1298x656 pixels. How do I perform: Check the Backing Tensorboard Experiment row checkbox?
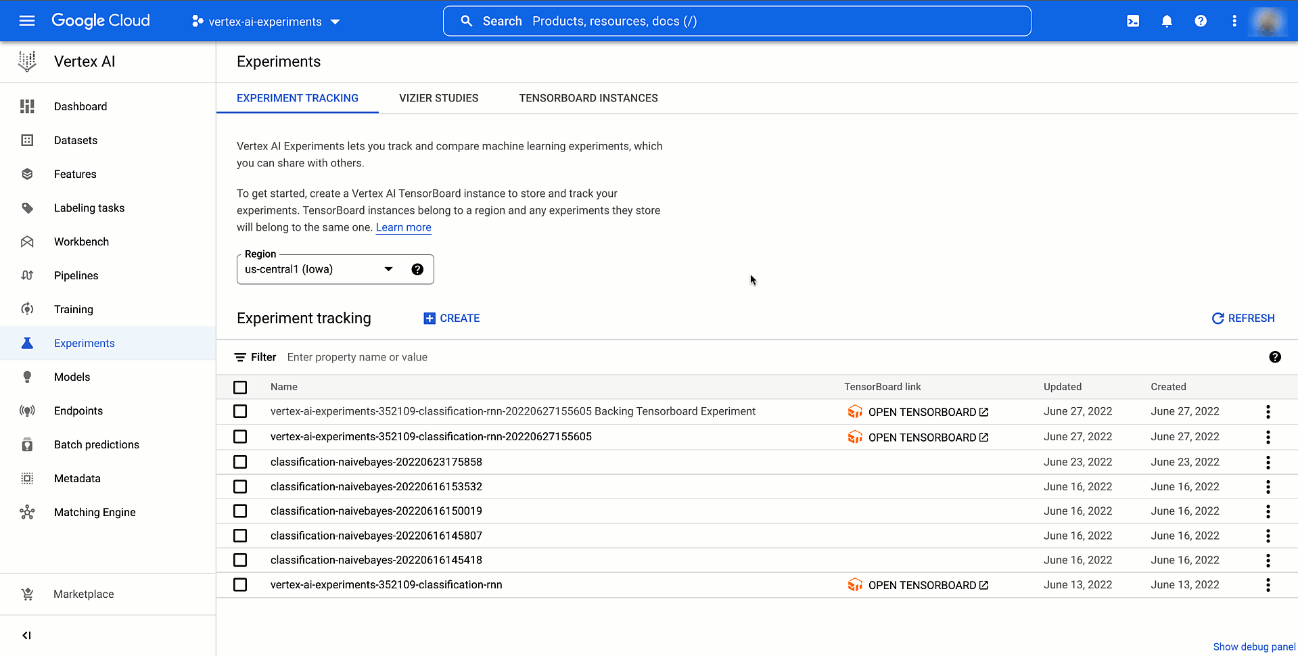coord(240,411)
